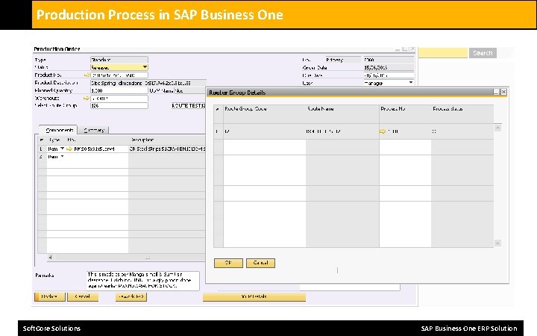Image resolution: width=537 pixels, height=336 pixels.
Task: Open the Status dropdown in Production Order
Action: (145, 67)
